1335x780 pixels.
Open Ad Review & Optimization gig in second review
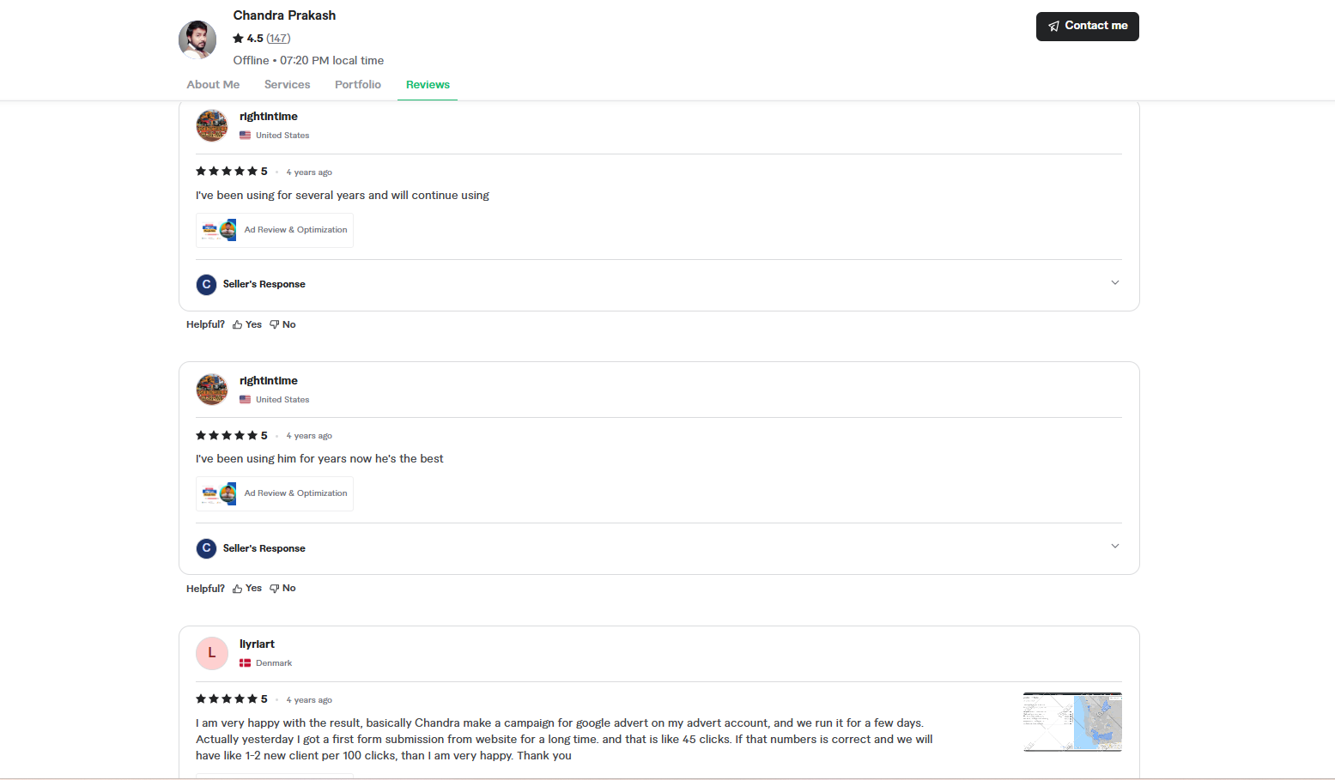click(x=275, y=494)
